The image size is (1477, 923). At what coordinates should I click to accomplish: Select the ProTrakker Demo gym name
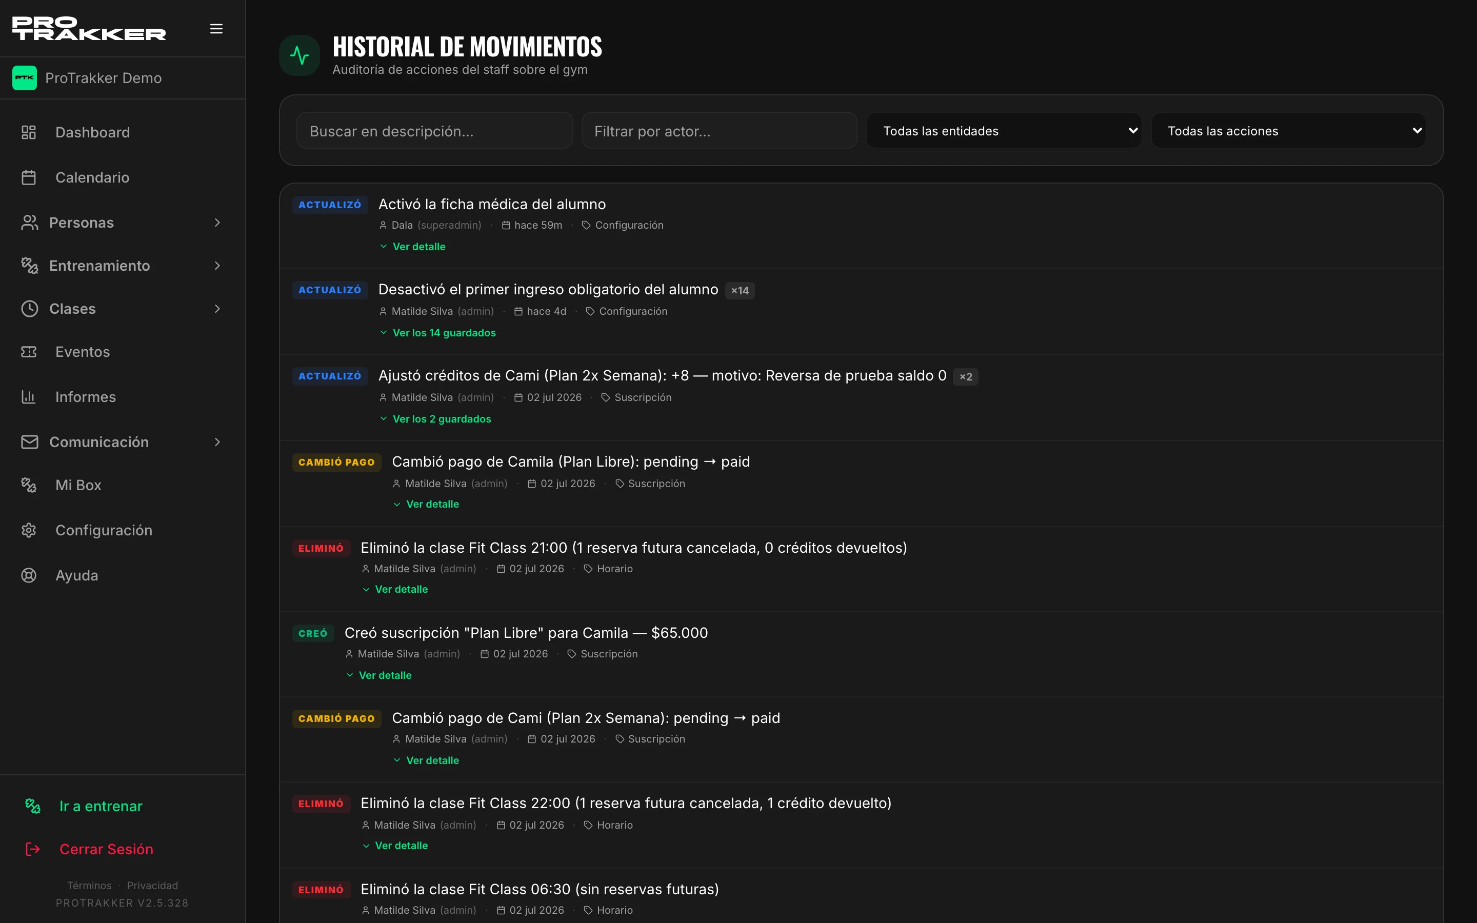pyautogui.click(x=103, y=78)
